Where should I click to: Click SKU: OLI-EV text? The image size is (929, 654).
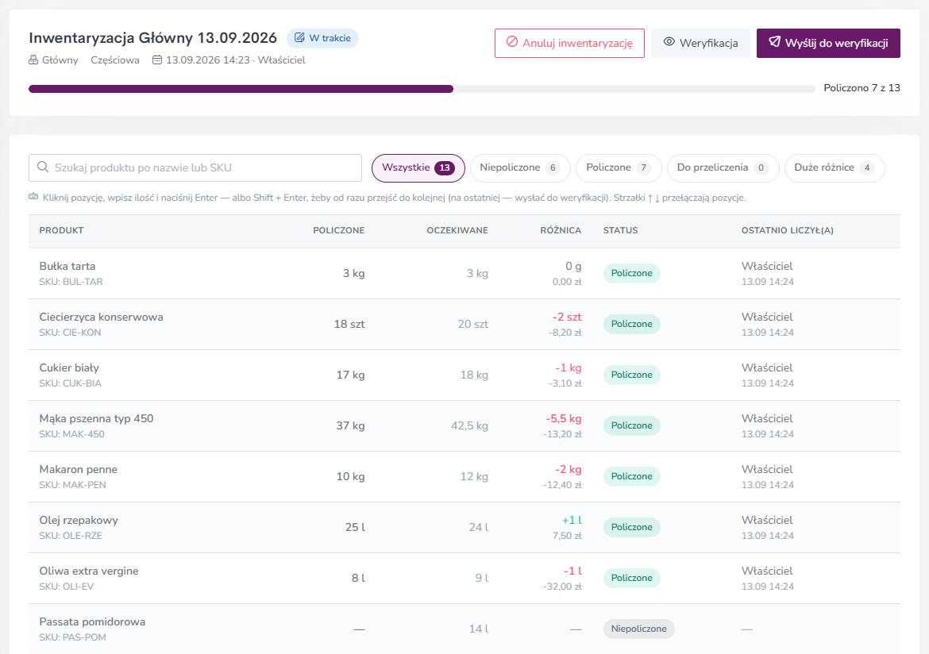[x=67, y=587]
